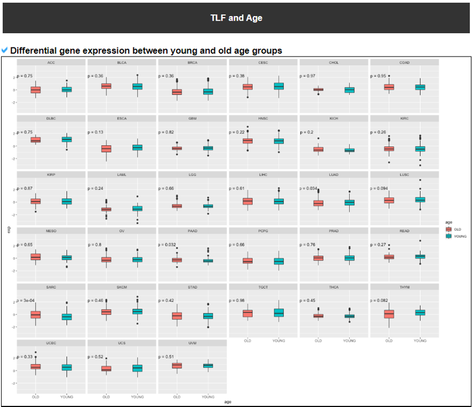Select the UVM facet title strip
472x407 pixels.
point(192,344)
